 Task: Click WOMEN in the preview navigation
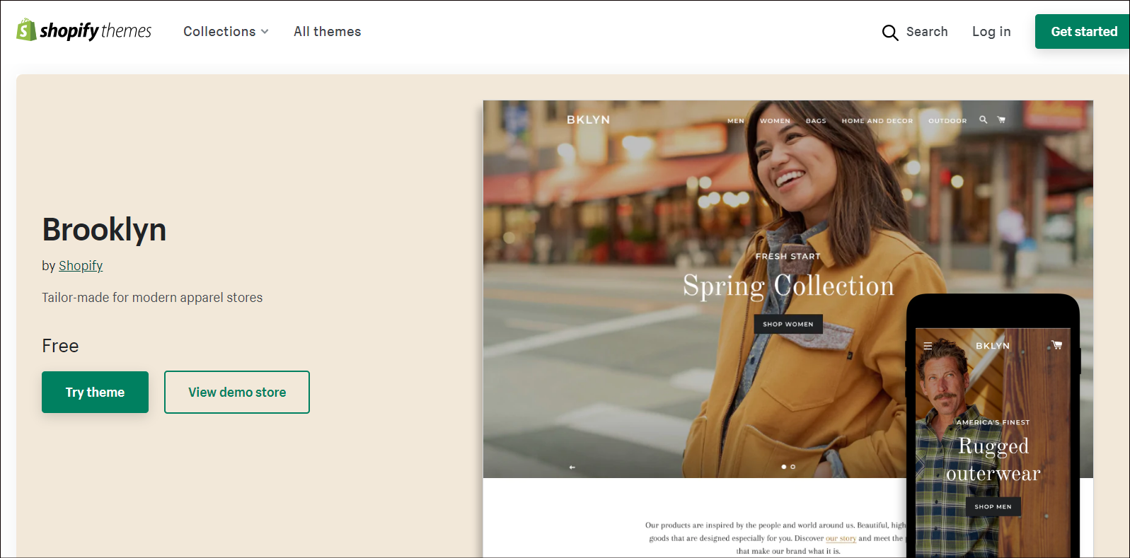tap(775, 121)
